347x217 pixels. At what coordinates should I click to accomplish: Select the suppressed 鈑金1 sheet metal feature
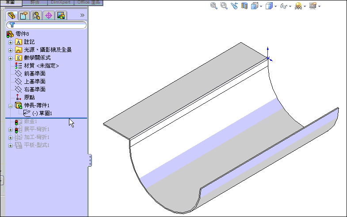click(31, 121)
